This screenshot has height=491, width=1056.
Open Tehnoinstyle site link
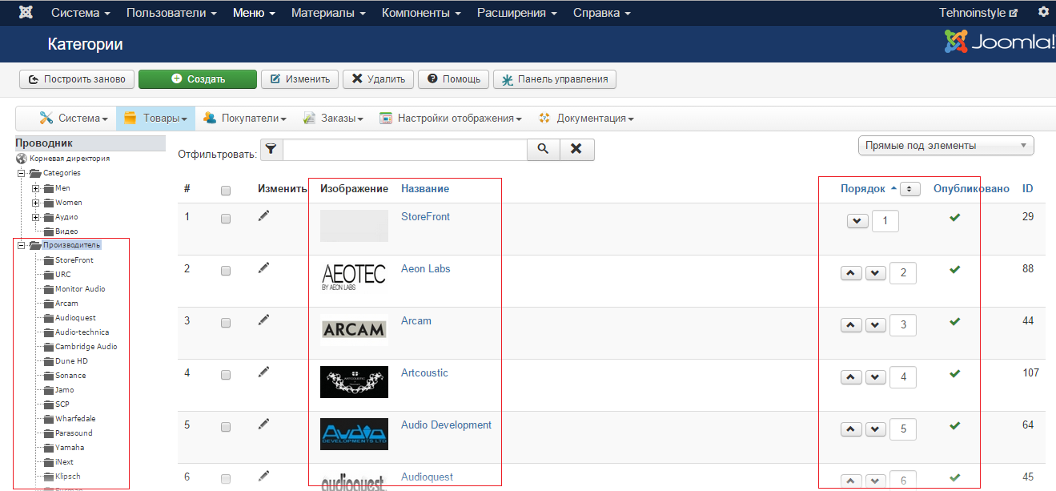[x=978, y=13]
